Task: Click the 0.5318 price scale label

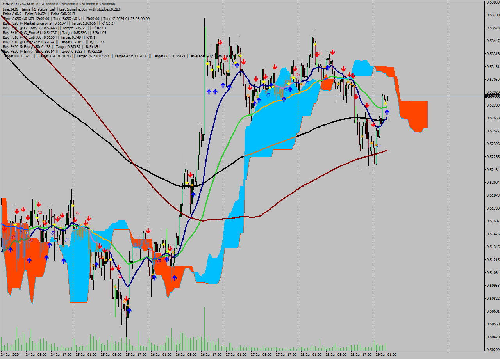Action: click(x=494, y=66)
